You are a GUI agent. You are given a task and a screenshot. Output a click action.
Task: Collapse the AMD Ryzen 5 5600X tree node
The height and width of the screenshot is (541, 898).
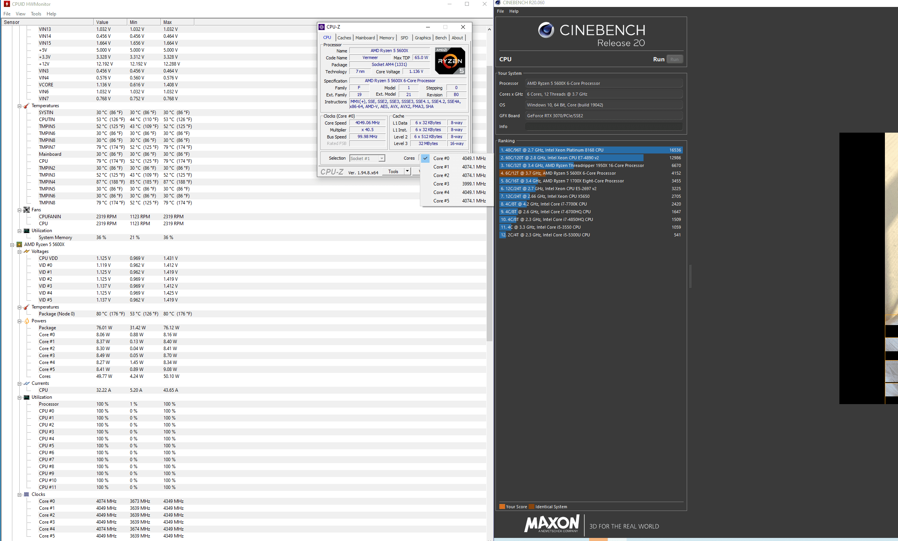click(x=12, y=245)
